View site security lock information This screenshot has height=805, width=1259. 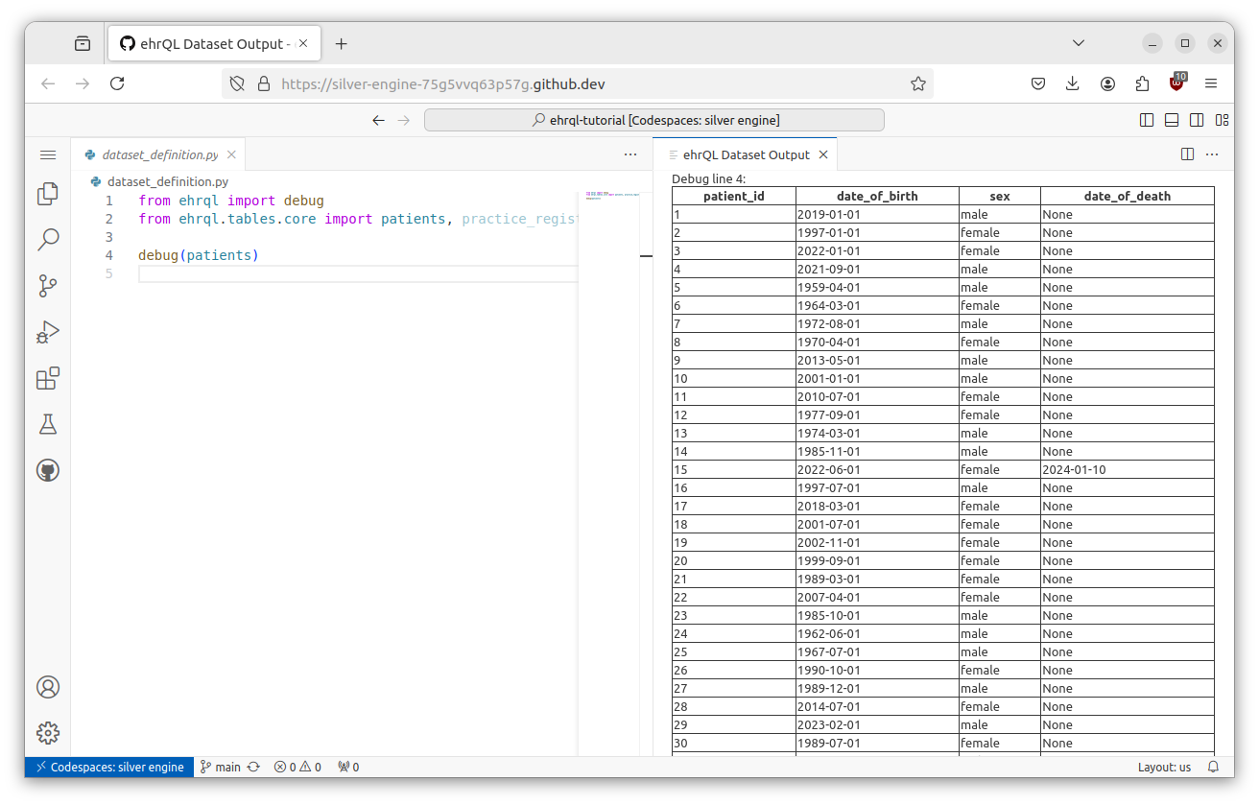264,83
